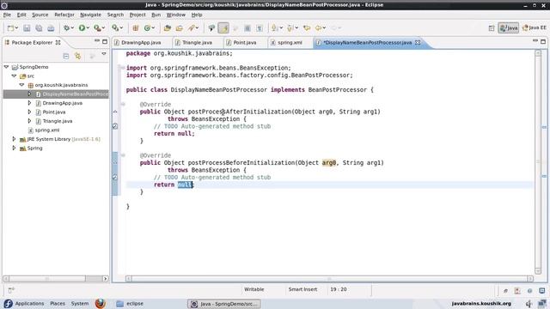This screenshot has width=550, height=309.
Task: Click editor horizontal scrollbar track
Action: (329, 278)
